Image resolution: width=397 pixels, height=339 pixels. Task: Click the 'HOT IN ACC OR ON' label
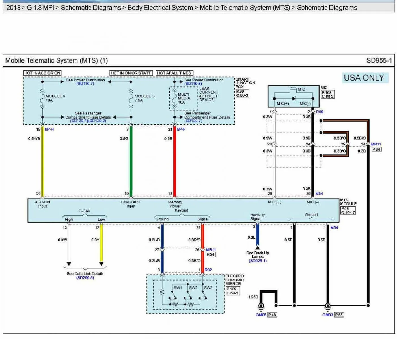(x=42, y=73)
